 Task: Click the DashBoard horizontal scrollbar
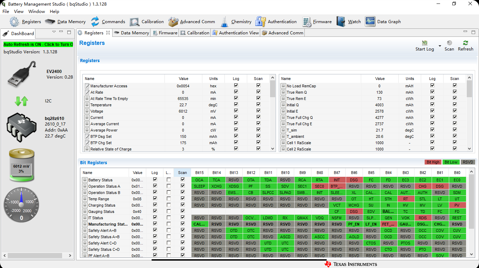click(36, 256)
